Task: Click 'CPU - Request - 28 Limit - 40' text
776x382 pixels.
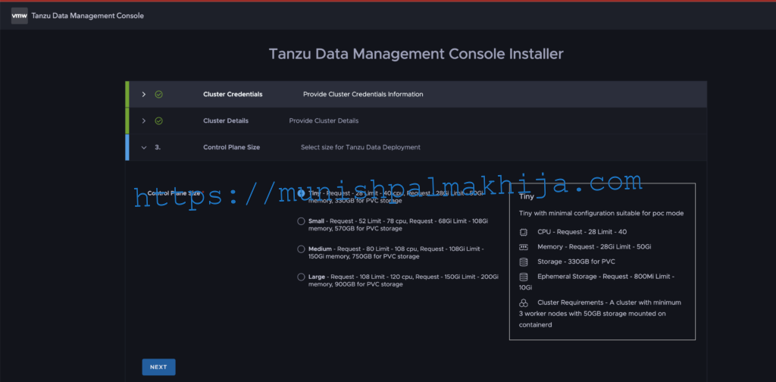Action: pos(582,232)
